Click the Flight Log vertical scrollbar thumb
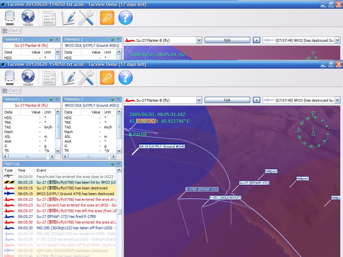 (119, 212)
